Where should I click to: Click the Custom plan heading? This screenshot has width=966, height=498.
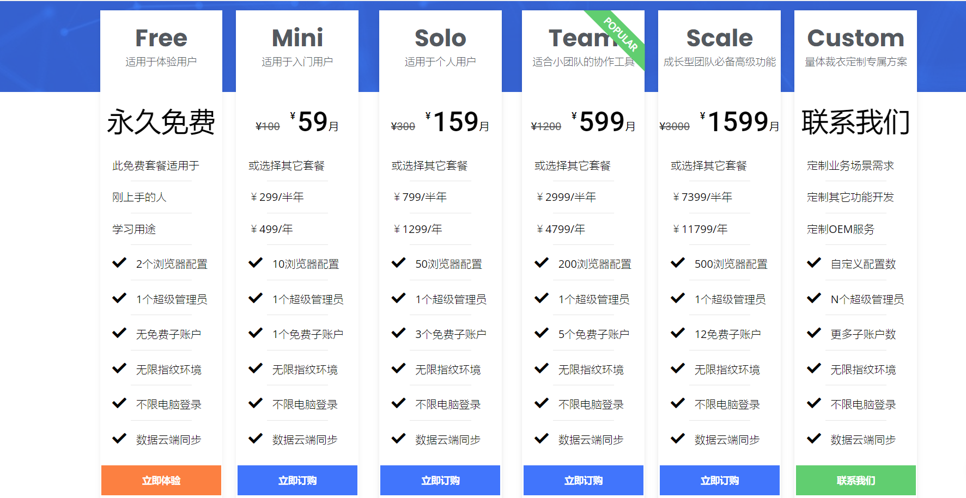point(855,38)
